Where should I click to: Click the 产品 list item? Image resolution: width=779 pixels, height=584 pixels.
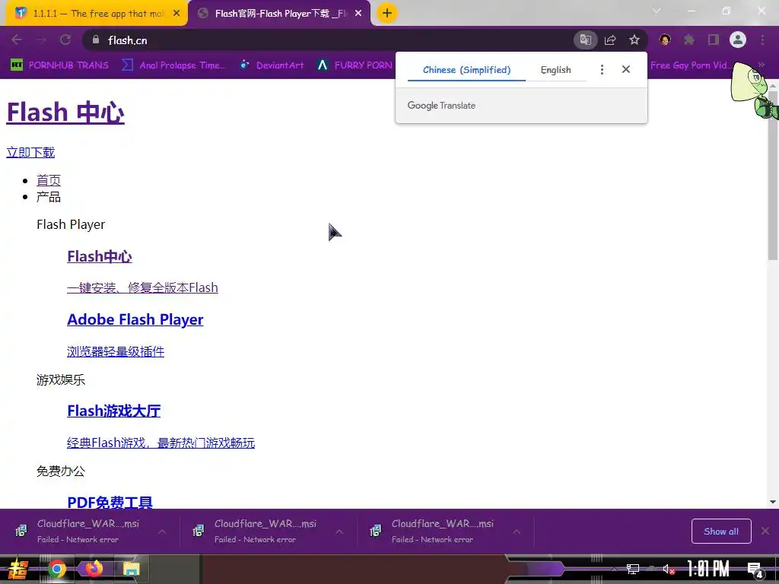(x=49, y=197)
